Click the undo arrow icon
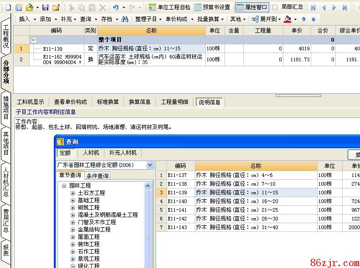This screenshot has width=360, height=268. pos(116,7)
